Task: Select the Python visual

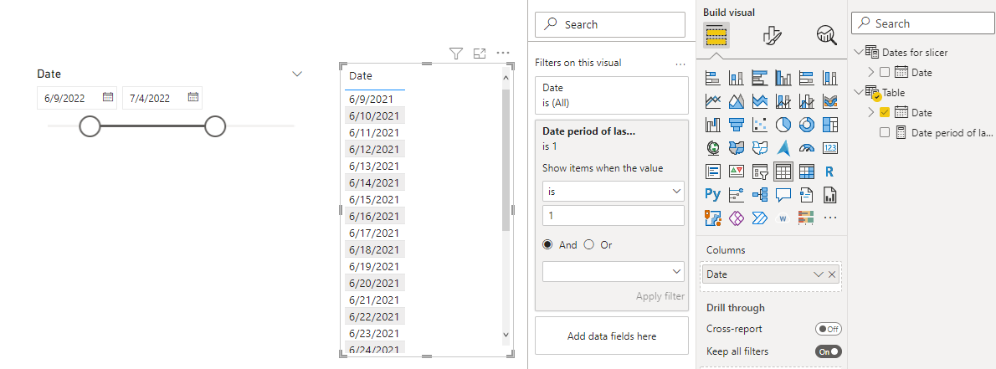Action: pyautogui.click(x=713, y=194)
